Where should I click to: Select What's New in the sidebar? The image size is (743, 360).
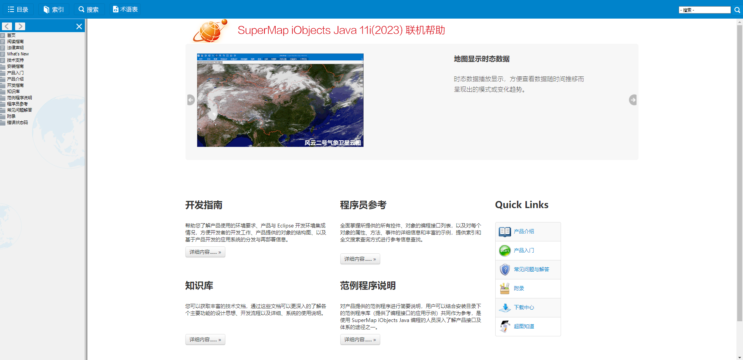(17, 54)
